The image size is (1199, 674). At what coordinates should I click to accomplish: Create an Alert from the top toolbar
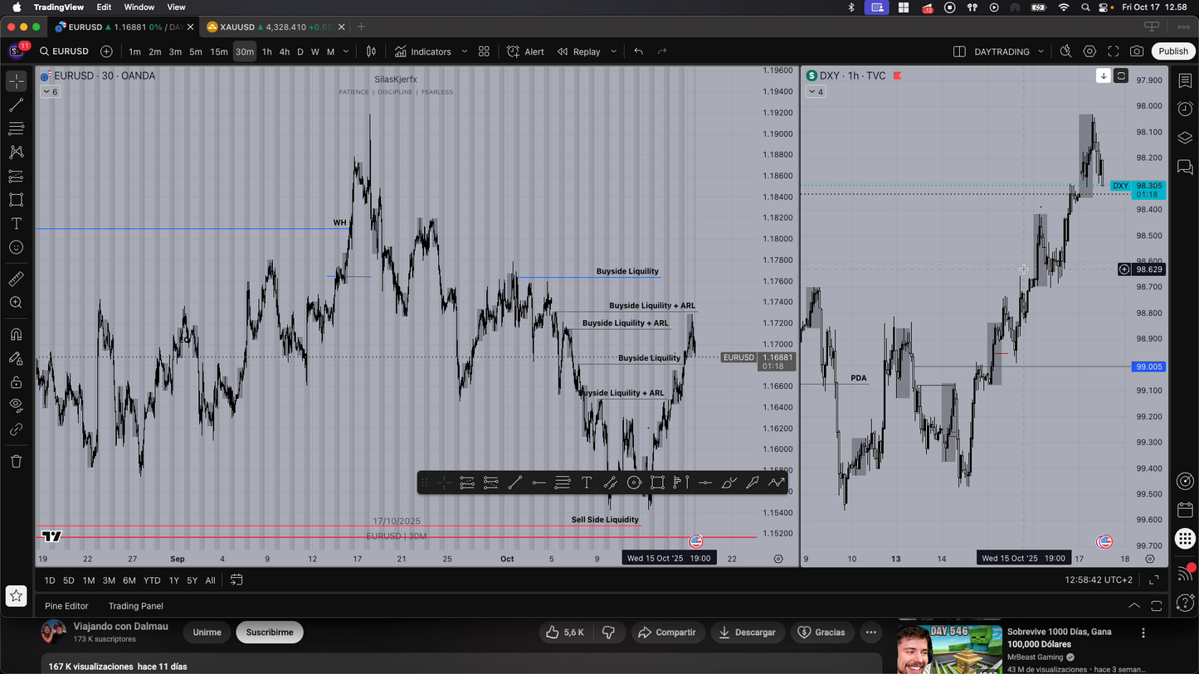tap(525, 51)
